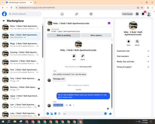Open Snowing conversation in list
Image resolution: width=155 pixels, height=124 pixels.
tap(21, 54)
